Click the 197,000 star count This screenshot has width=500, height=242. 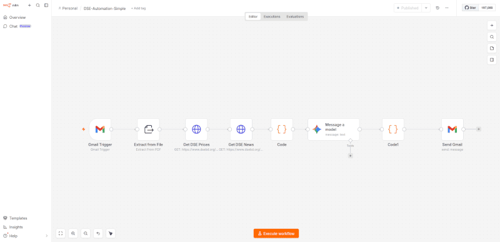(487, 8)
